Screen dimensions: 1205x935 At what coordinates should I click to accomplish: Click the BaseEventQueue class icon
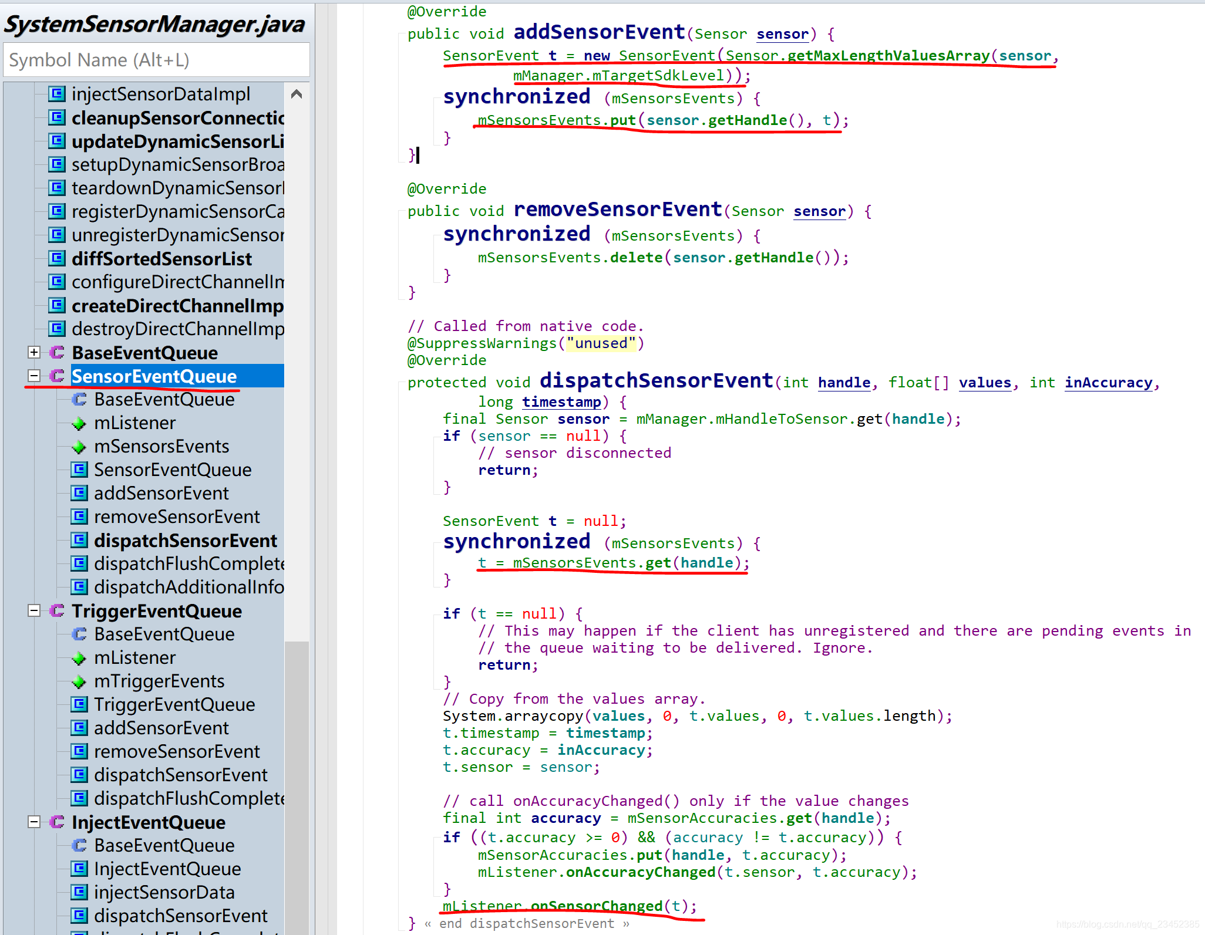click(x=57, y=352)
